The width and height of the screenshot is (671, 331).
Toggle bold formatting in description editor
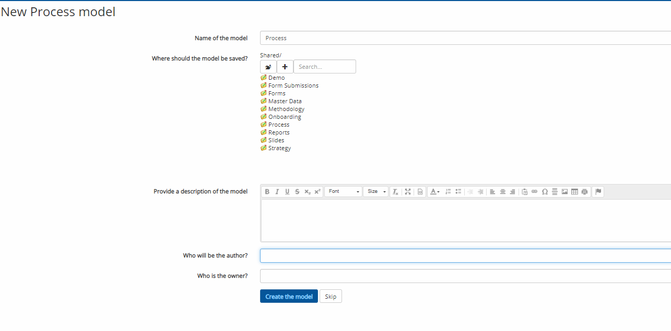pos(267,192)
